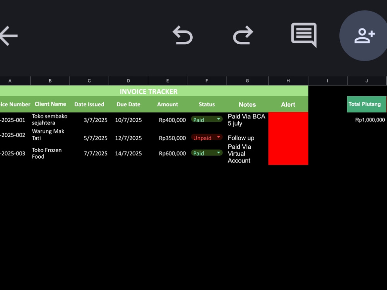387x290 pixels.
Task: Select column E header
Action: coord(168,81)
